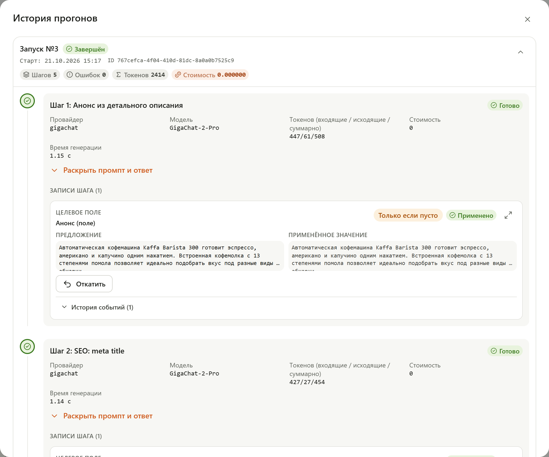Click the Применено status badge

tap(471, 215)
